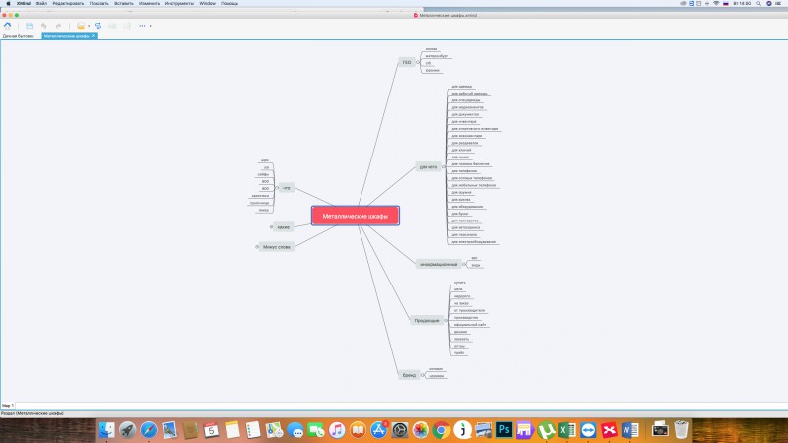Image resolution: width=788 pixels, height=443 pixels.
Task: Select the subtopic для документов
Action: click(x=465, y=114)
